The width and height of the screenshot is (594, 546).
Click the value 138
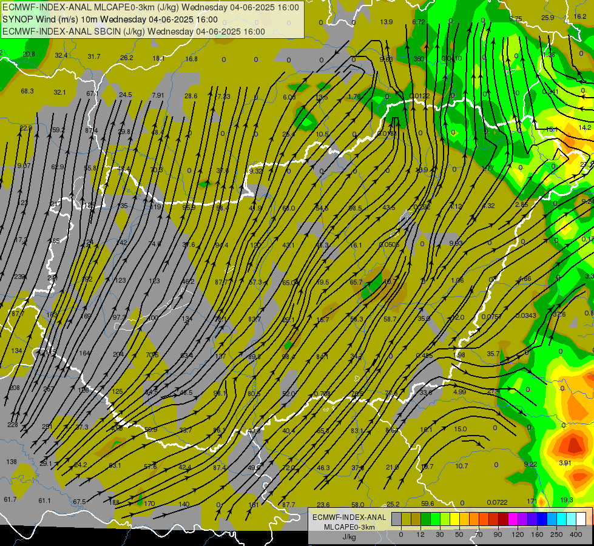tap(12, 462)
